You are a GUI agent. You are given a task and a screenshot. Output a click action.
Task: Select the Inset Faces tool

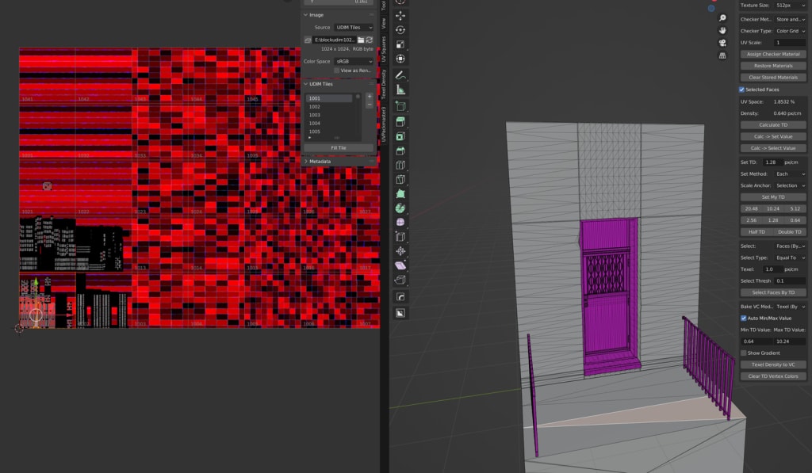coord(400,136)
